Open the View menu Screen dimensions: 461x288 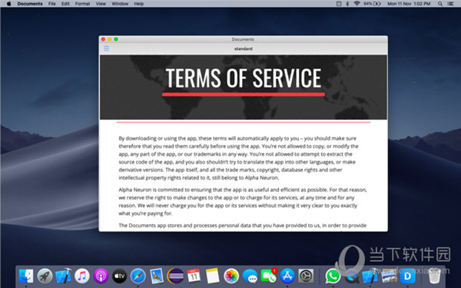coord(101,4)
